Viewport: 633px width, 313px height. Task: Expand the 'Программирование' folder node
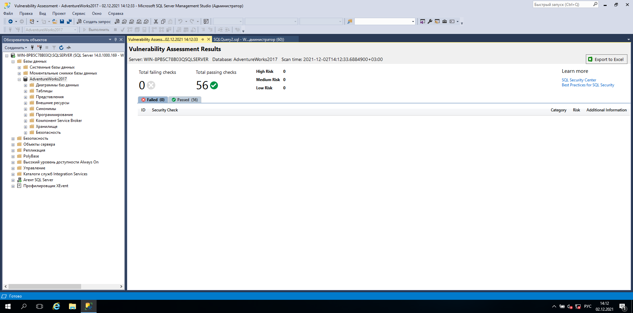point(25,115)
